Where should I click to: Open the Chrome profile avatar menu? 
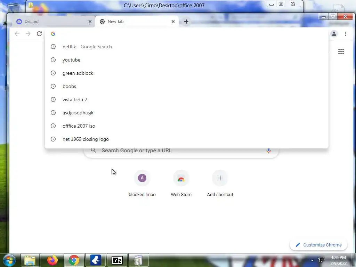point(334,34)
